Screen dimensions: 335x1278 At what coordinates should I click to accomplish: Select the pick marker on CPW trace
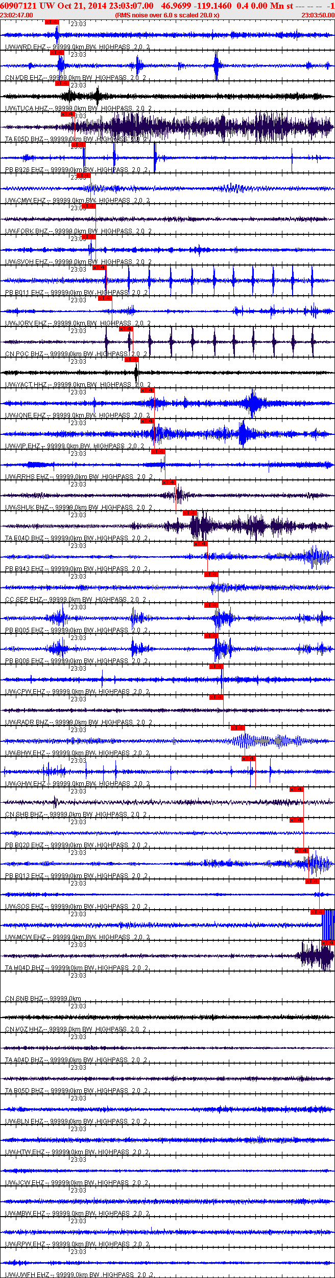[216, 667]
